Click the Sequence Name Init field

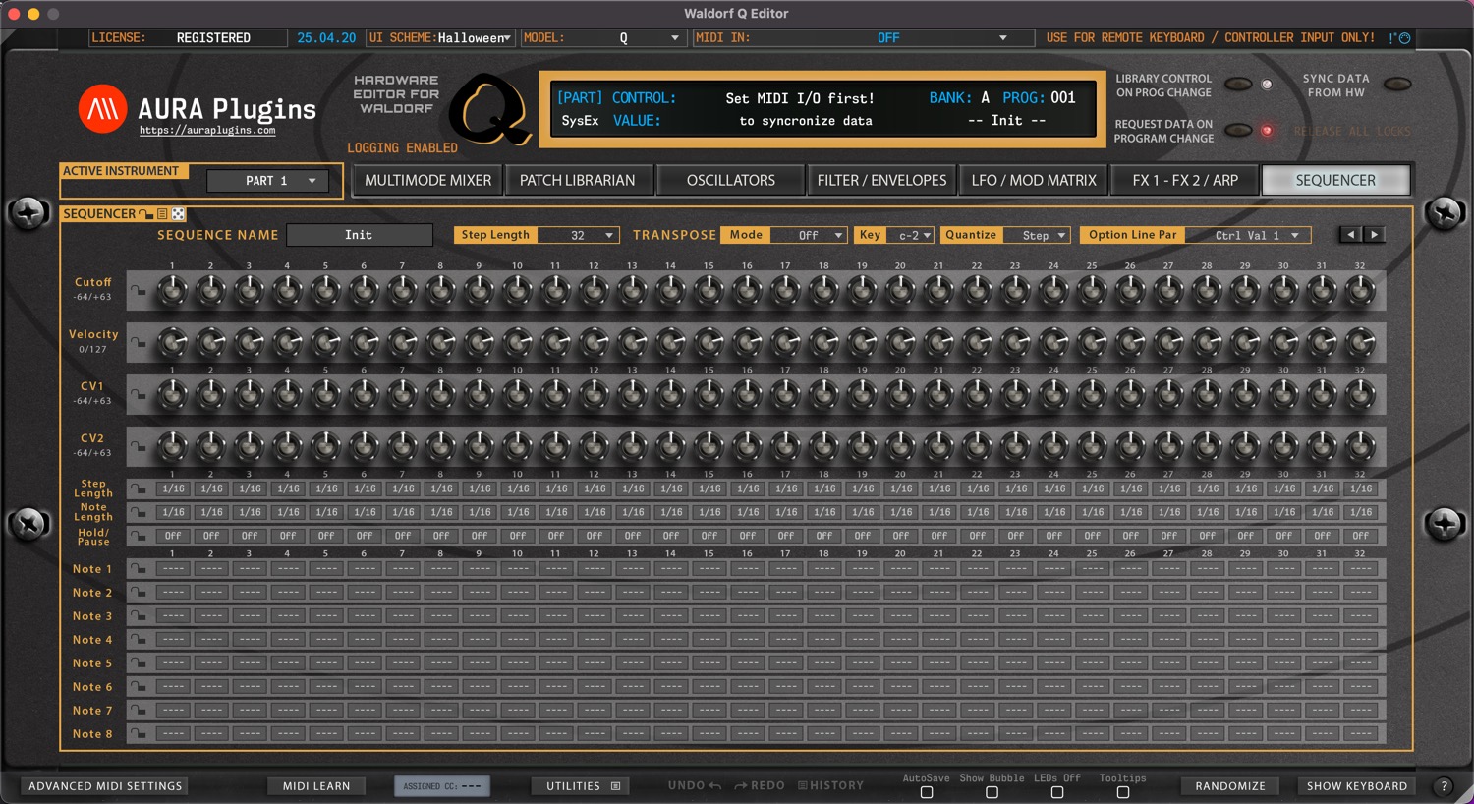360,235
